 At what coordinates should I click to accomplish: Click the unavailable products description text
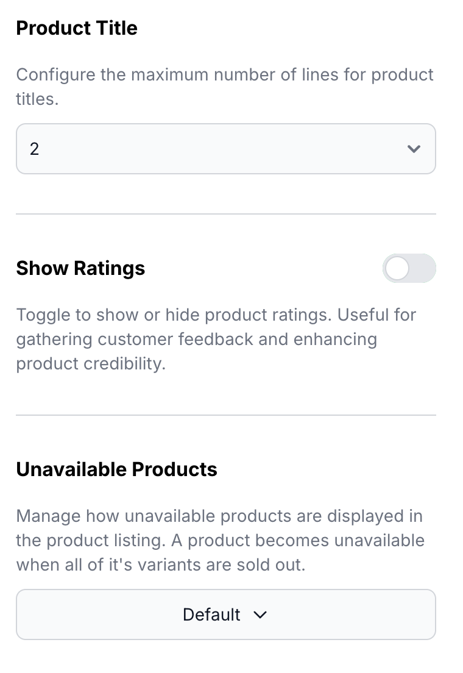[x=220, y=540]
